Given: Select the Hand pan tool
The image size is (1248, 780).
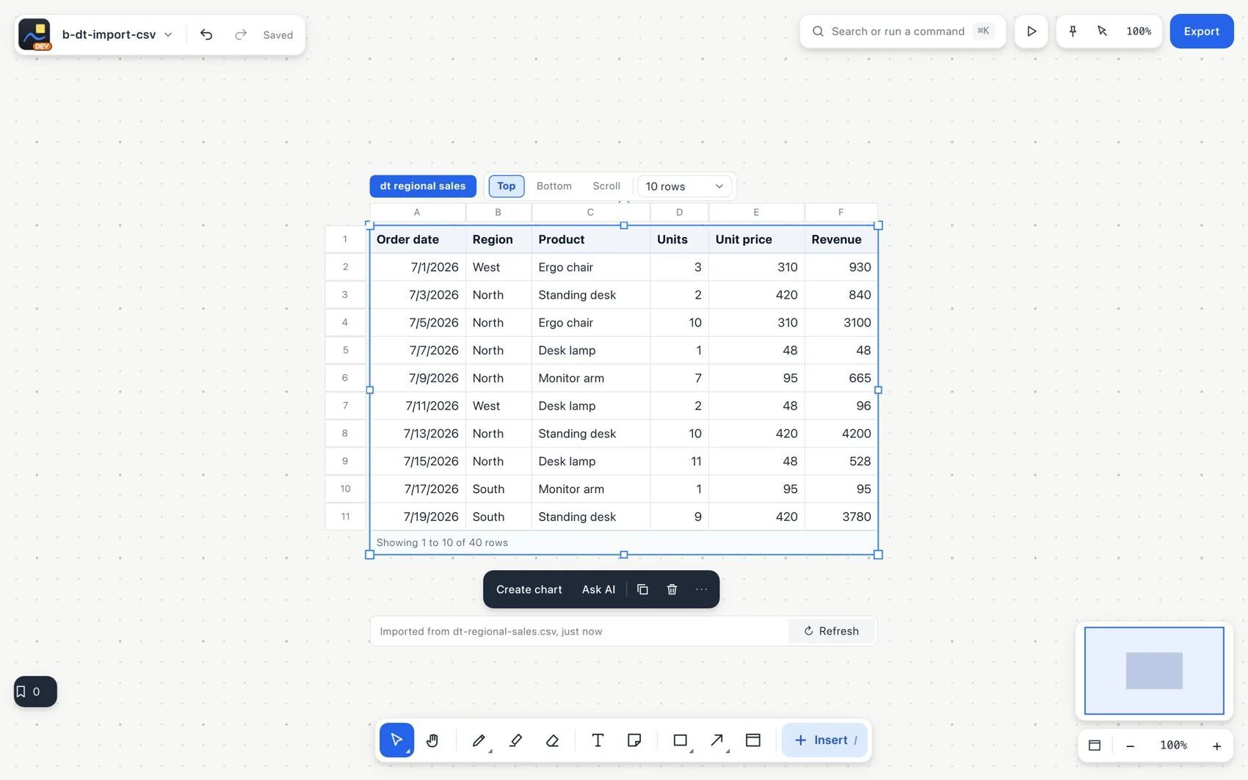Looking at the screenshot, I should pos(432,740).
